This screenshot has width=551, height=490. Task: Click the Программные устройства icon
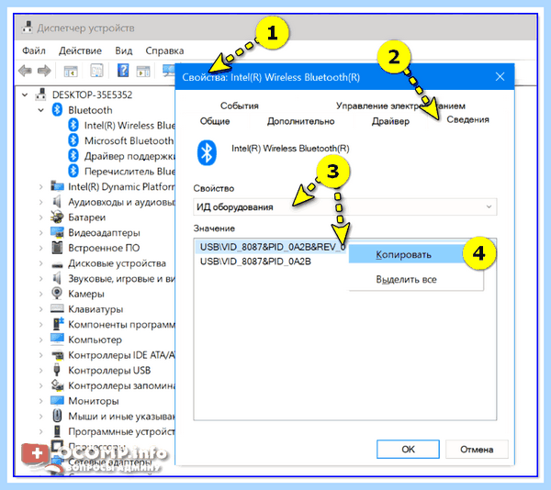click(x=57, y=431)
